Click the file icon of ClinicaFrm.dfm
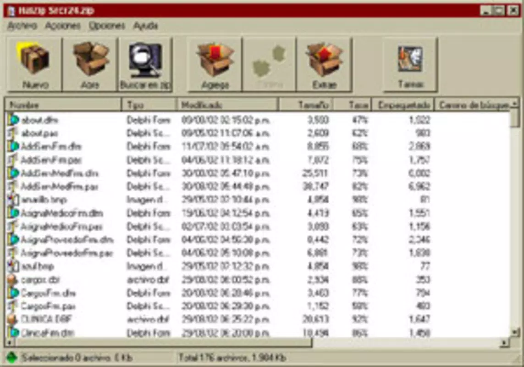Image resolution: width=524 pixels, height=367 pixels. (13, 333)
